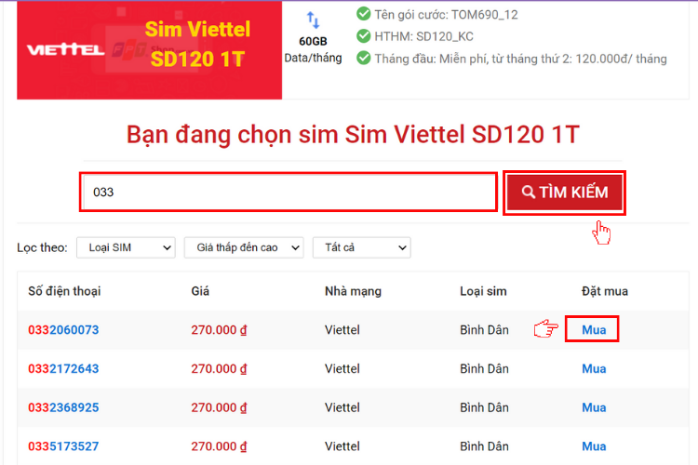Click the Đặt mua column header

605,291
